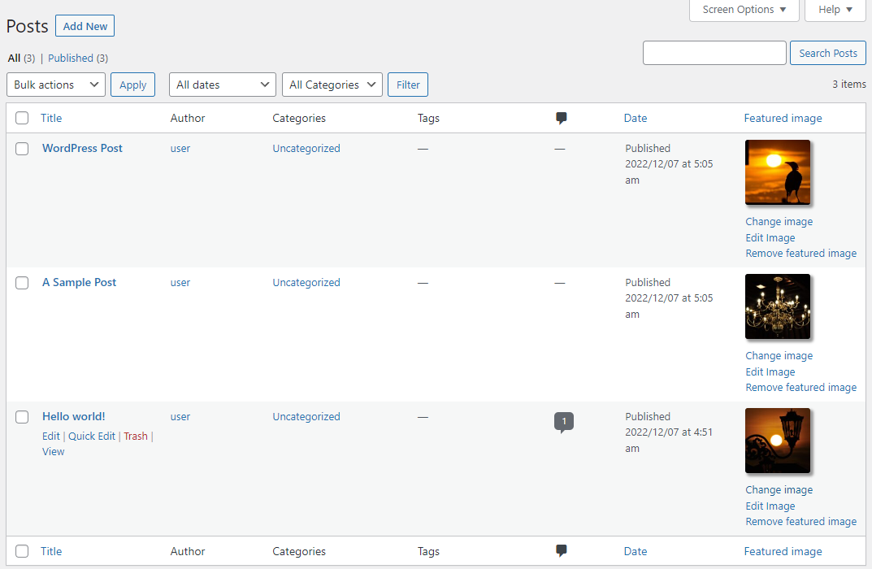Sort posts by the comments column icon
This screenshot has width=872, height=569.
(x=561, y=118)
